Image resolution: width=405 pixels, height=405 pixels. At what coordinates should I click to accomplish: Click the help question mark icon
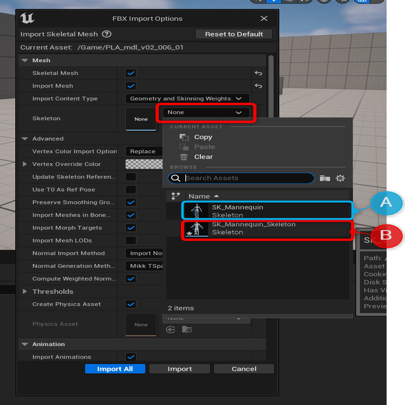[x=107, y=34]
